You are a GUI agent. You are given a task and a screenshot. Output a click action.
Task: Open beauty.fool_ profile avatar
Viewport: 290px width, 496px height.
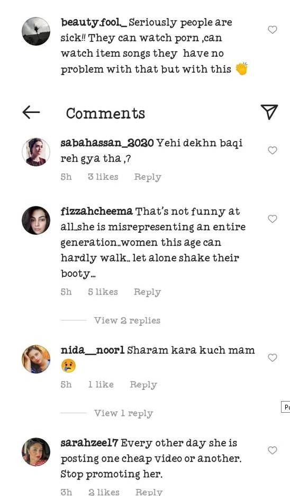tap(36, 31)
